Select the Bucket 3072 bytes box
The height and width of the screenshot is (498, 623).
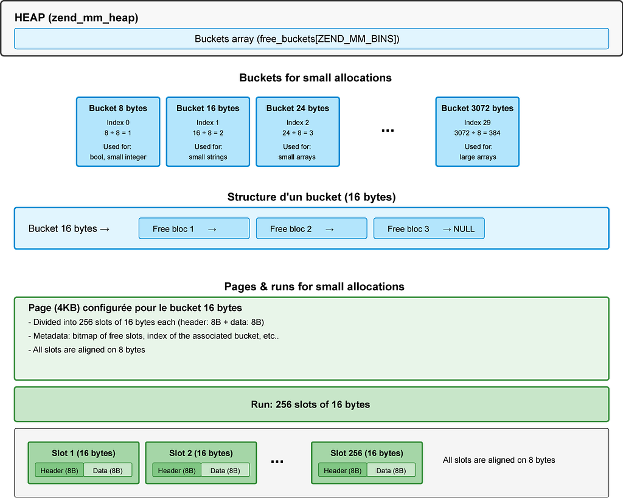pyautogui.click(x=477, y=132)
